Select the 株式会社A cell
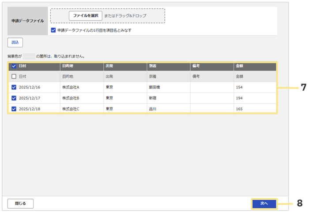 [x=82, y=87]
